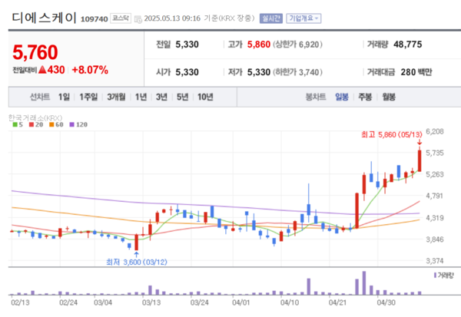Click the 상한가 6,920 text
The image size is (461, 317).
(x=297, y=45)
